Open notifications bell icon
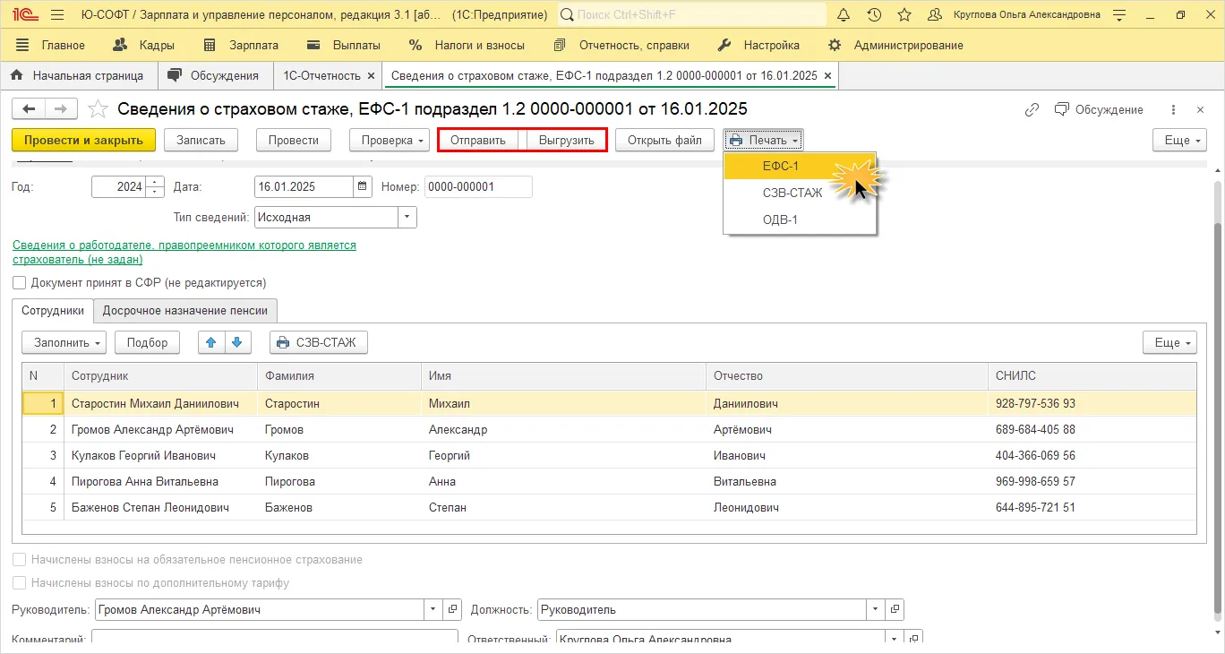 coord(844,15)
